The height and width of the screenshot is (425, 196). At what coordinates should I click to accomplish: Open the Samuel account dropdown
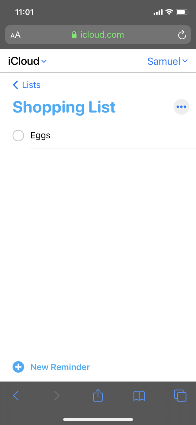point(167,61)
